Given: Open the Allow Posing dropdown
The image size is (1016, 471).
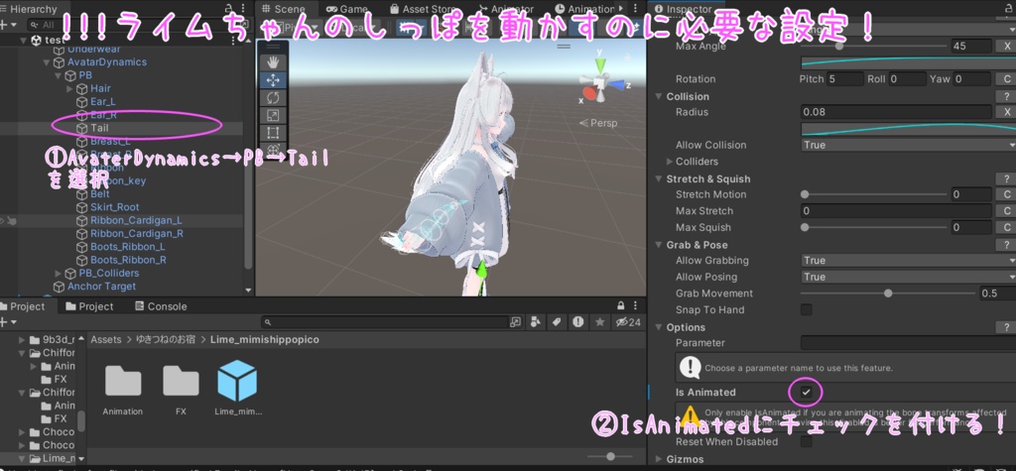Looking at the screenshot, I should [x=908, y=277].
